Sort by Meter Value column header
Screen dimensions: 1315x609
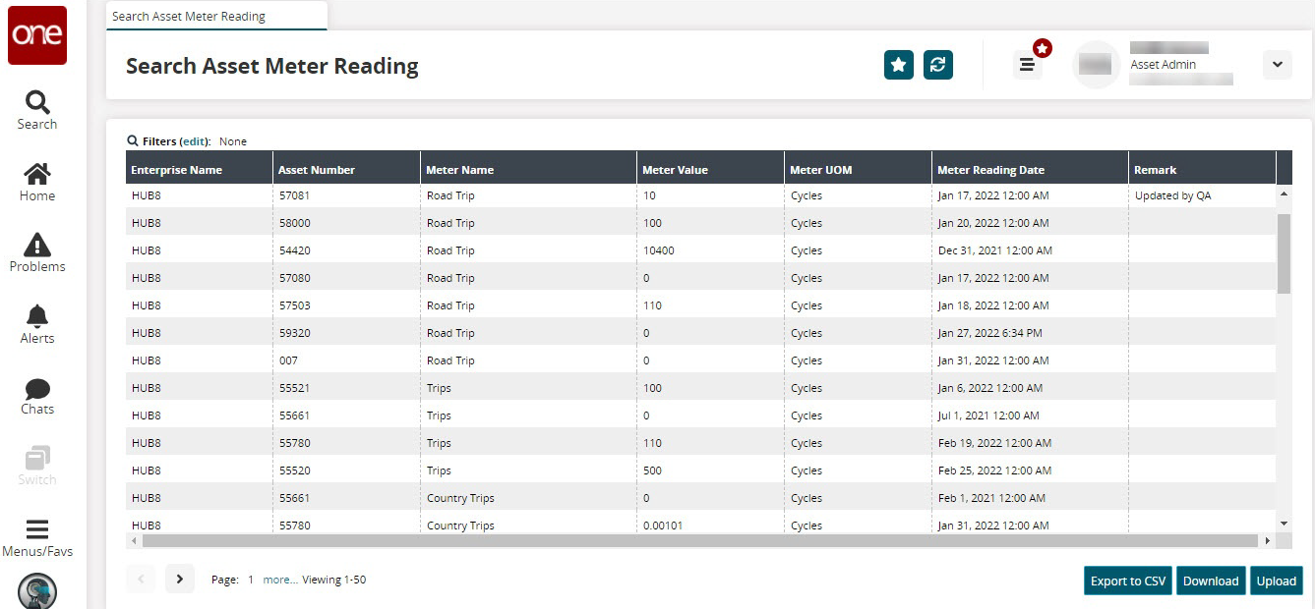coord(710,170)
